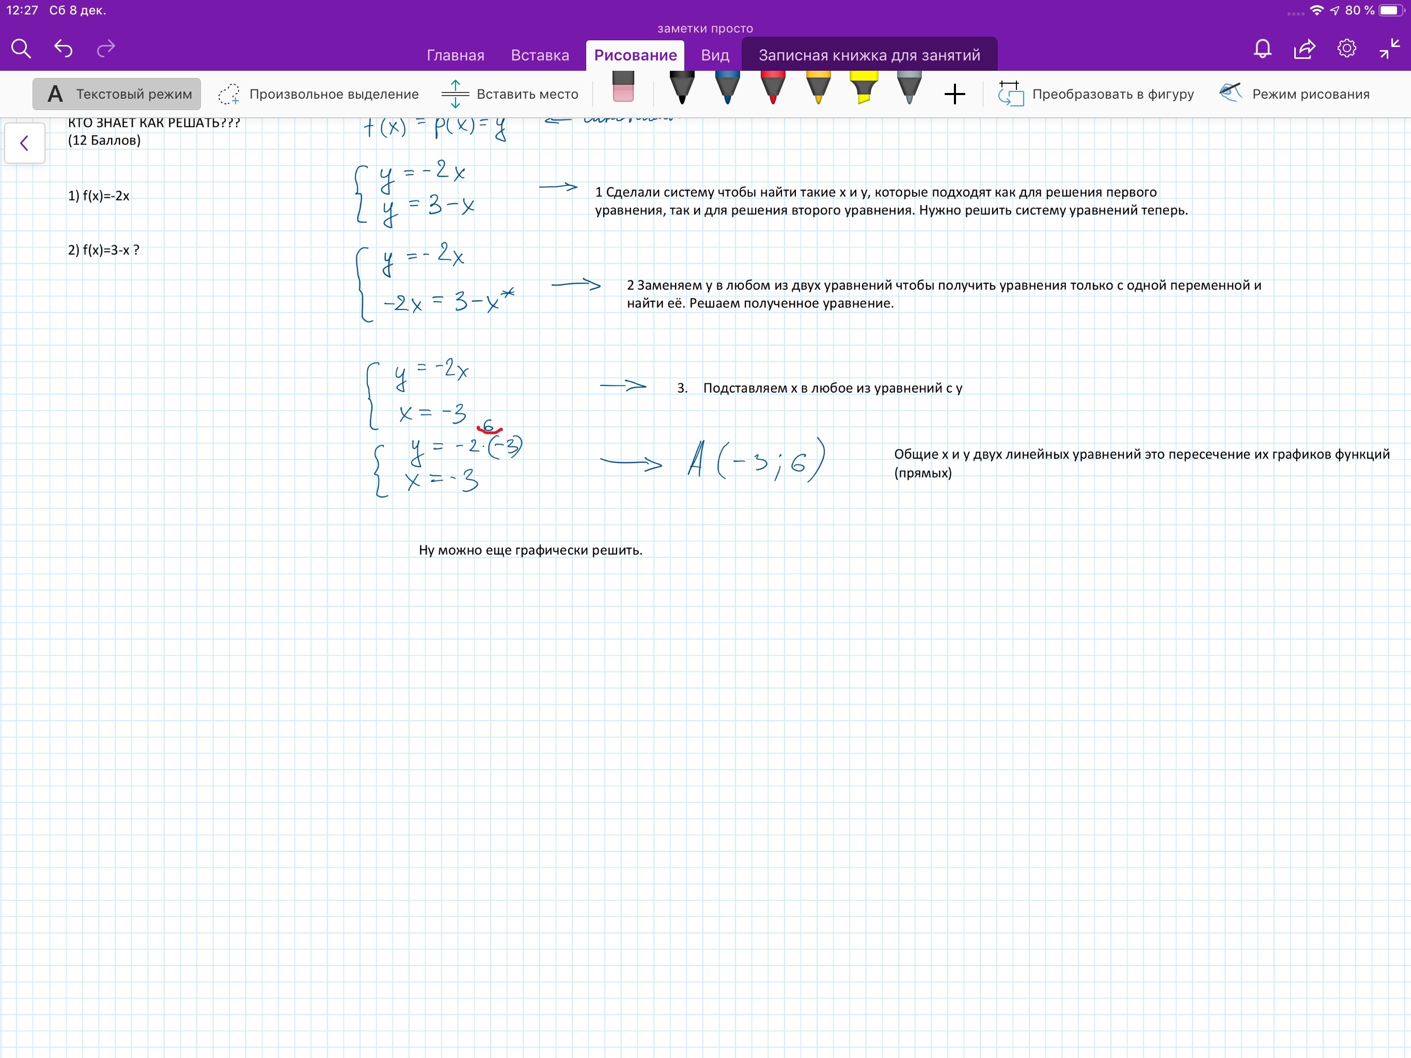Toggle Текстовый режим text mode
Viewport: 1411px width, 1058px height.
117,95
